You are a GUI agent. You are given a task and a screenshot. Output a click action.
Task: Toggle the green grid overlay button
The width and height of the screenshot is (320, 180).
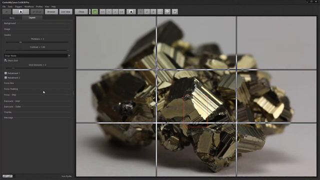point(95,11)
